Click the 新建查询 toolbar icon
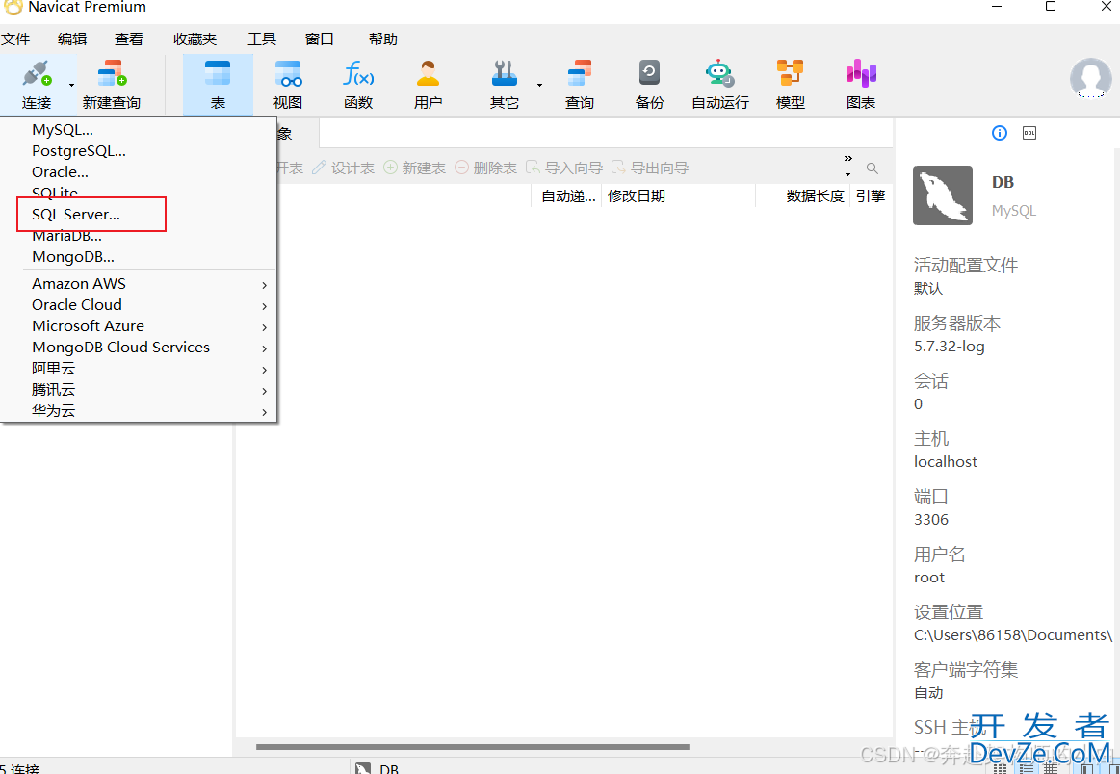1120x774 pixels. coord(112,73)
